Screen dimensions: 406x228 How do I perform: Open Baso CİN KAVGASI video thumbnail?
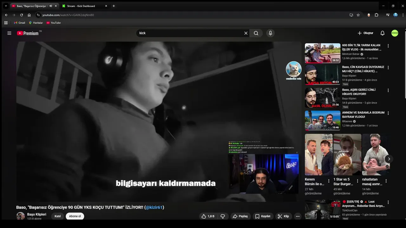pyautogui.click(x=323, y=75)
